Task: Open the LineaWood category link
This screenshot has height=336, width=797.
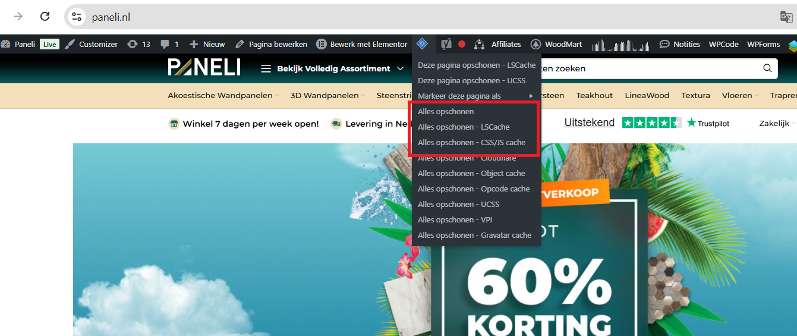Action: point(647,95)
